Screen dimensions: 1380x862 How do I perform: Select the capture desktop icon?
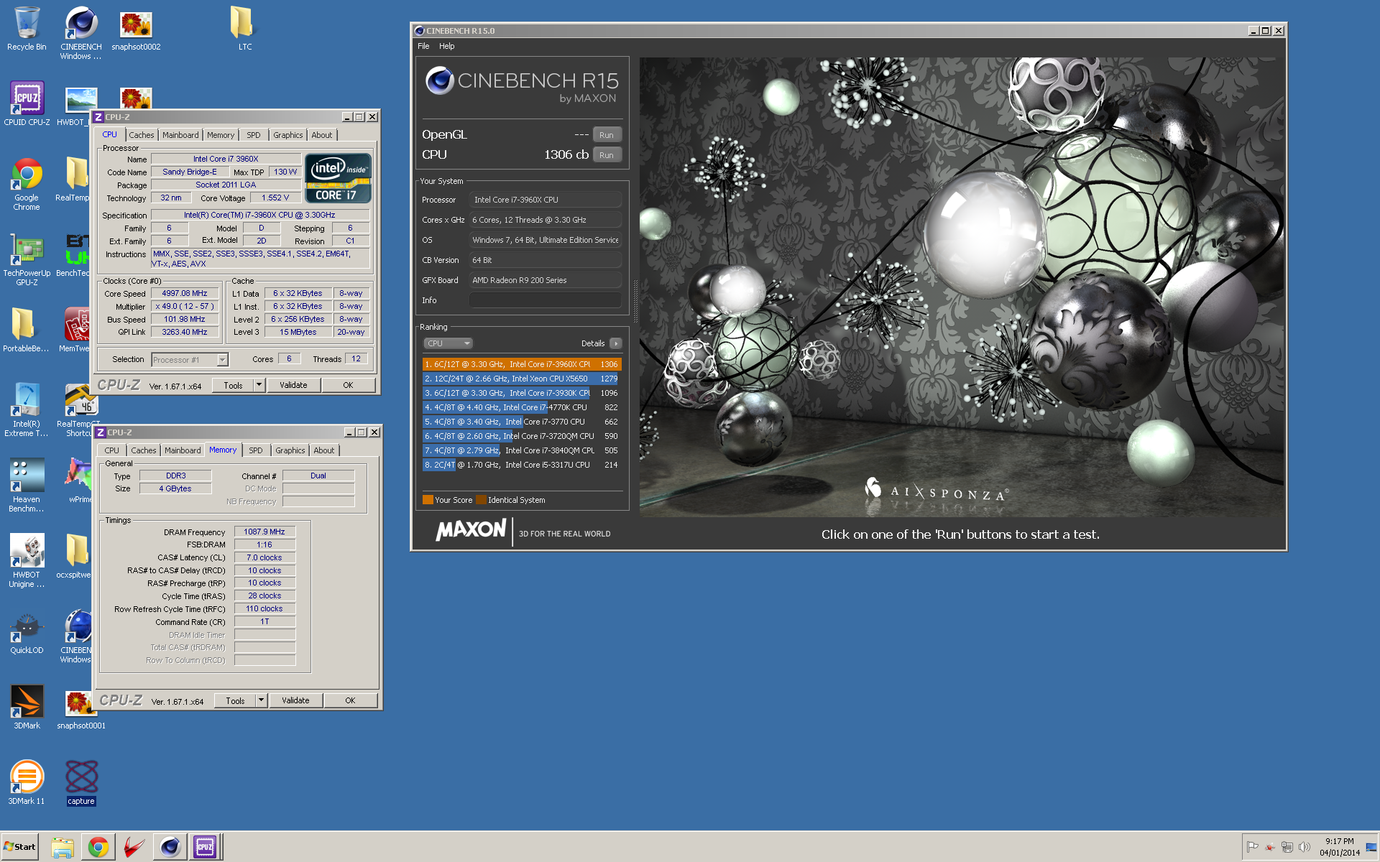81,784
